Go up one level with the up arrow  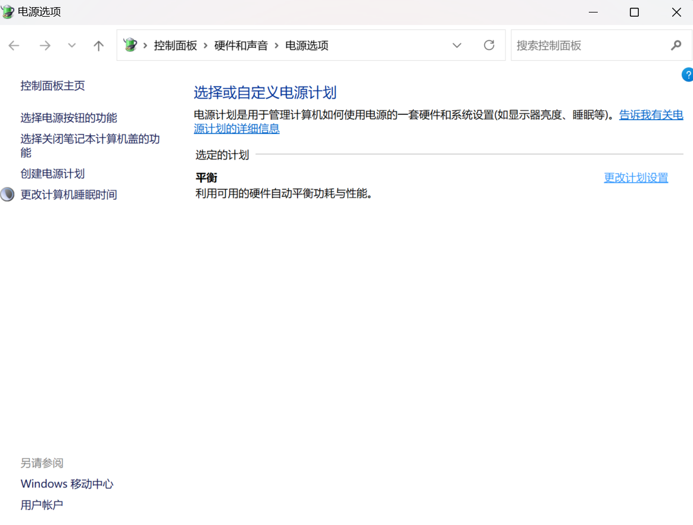click(99, 46)
